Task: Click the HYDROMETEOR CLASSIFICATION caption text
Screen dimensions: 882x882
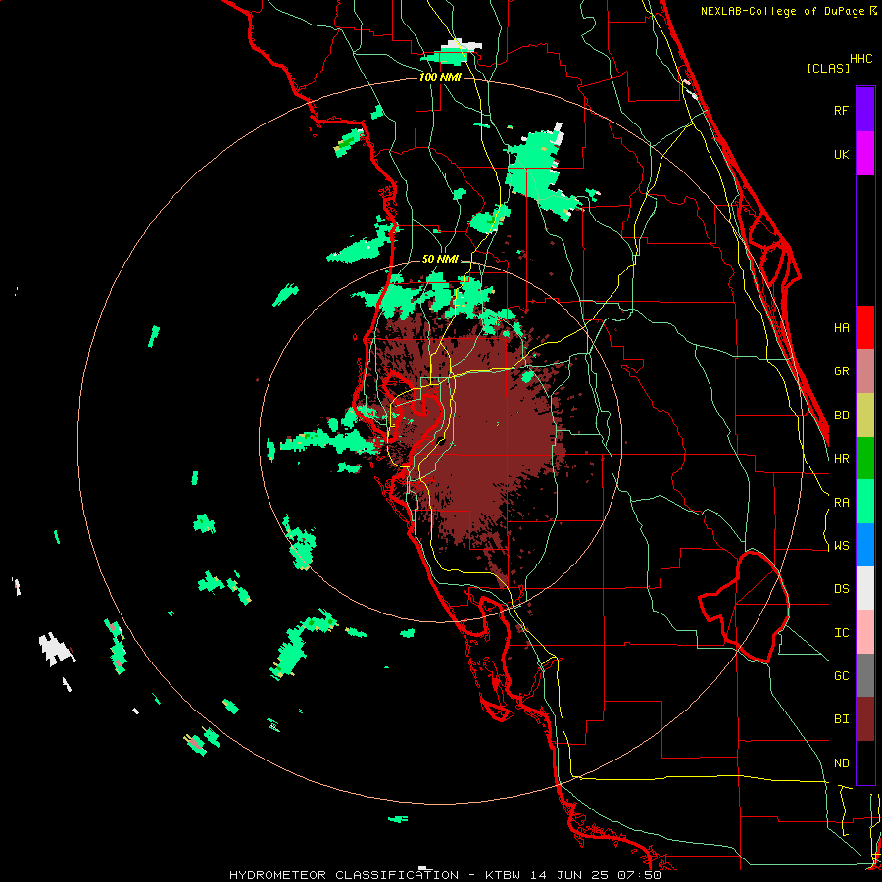Action: (344, 875)
